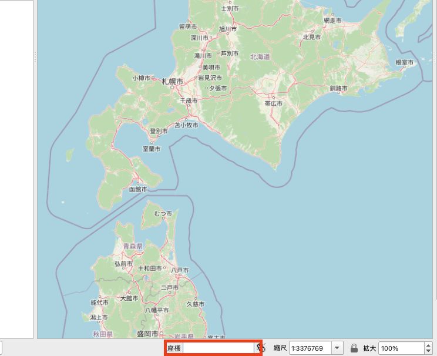Click the 二戸市 map label
This screenshot has width=437, height=356.
tap(170, 288)
